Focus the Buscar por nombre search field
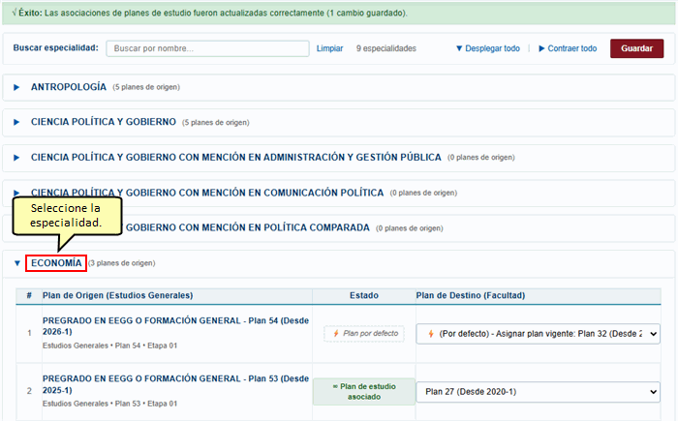Viewport: 678px width, 421px height. coord(207,48)
